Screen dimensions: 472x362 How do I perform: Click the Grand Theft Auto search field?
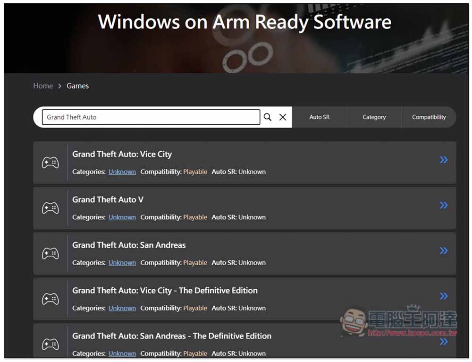pos(151,117)
